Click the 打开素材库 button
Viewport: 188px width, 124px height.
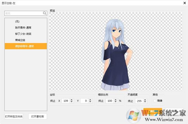tap(38, 117)
